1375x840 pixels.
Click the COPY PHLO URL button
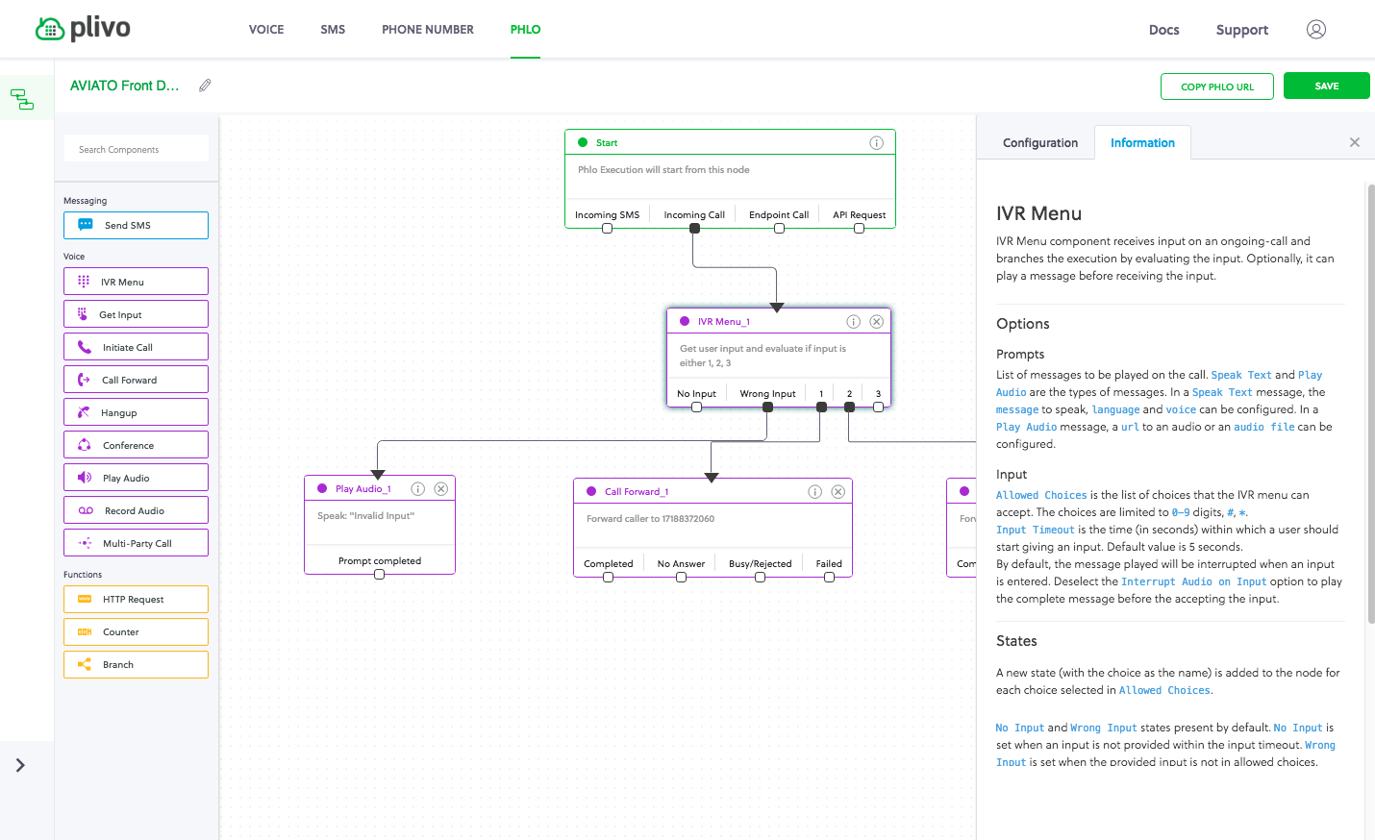1216,86
